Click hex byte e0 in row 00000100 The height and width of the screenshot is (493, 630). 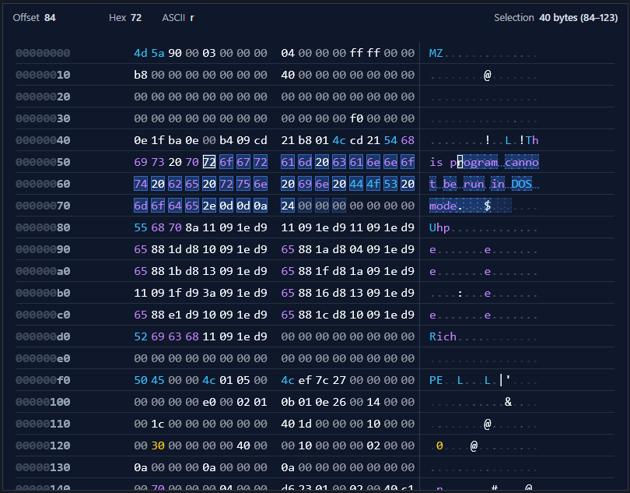coord(209,402)
